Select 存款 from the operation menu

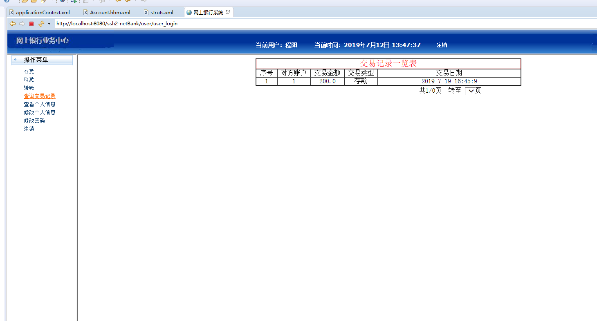pos(29,71)
